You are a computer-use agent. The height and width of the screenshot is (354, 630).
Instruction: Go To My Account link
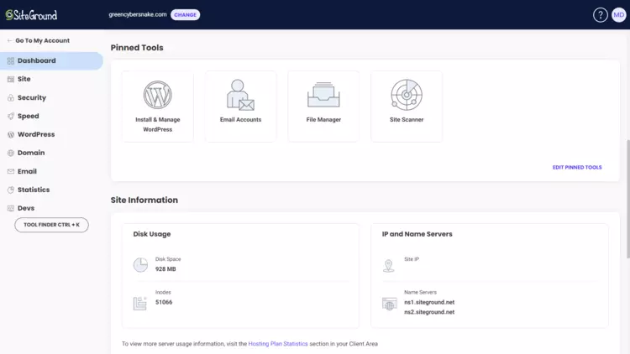42,40
